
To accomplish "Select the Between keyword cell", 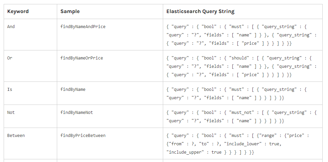I will point(16,136).
